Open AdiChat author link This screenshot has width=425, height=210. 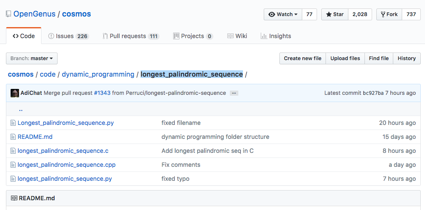(x=31, y=93)
